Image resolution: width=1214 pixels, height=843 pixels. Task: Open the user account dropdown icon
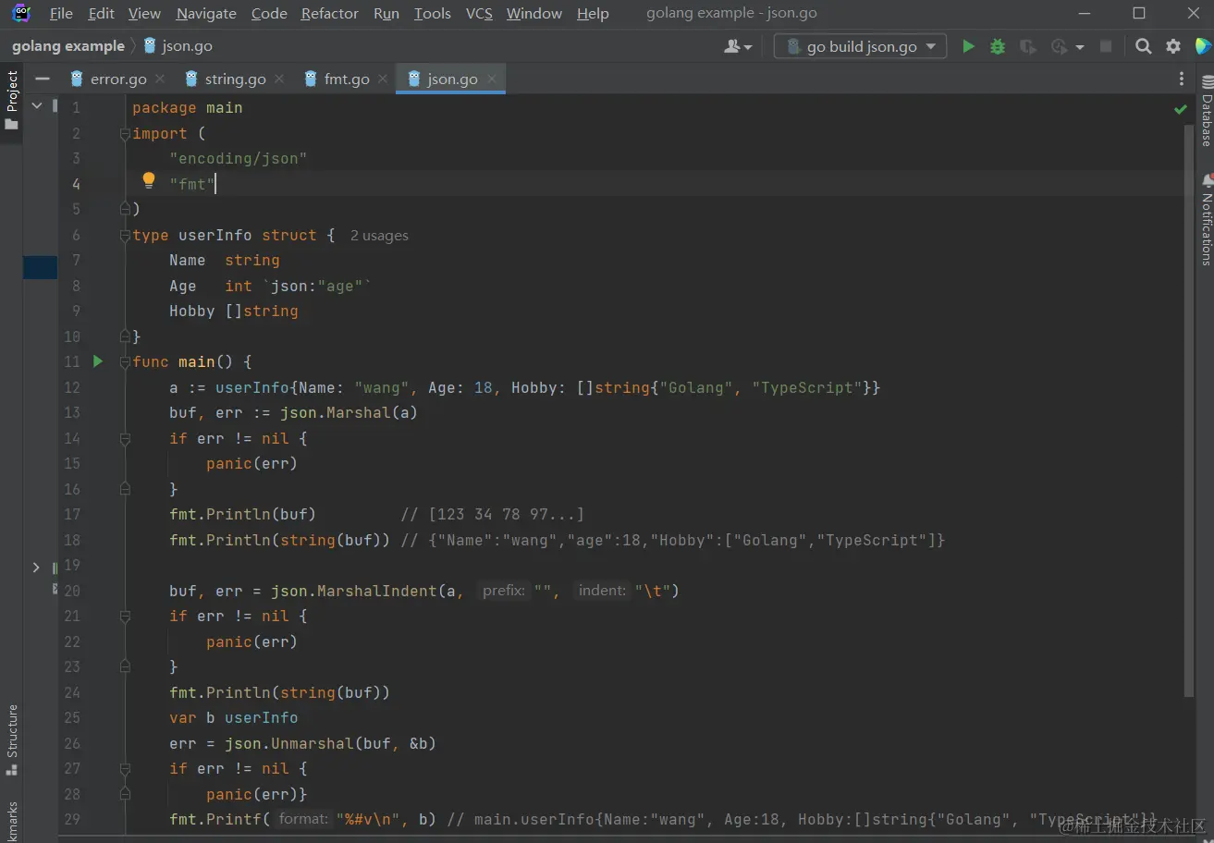point(738,46)
